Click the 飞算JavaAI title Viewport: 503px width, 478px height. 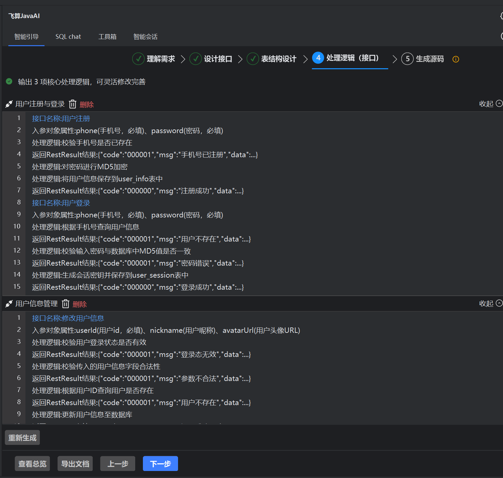24,16
